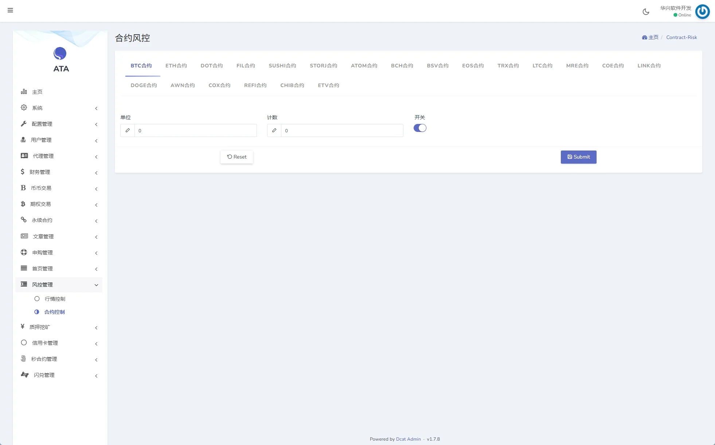The image size is (715, 445).
Task: Switch to the ETH合约 tab
Action: pyautogui.click(x=176, y=66)
